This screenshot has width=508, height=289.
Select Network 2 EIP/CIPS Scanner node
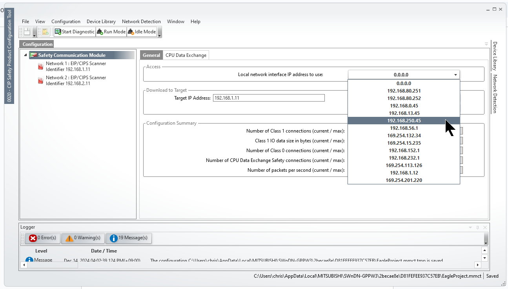[x=76, y=80]
